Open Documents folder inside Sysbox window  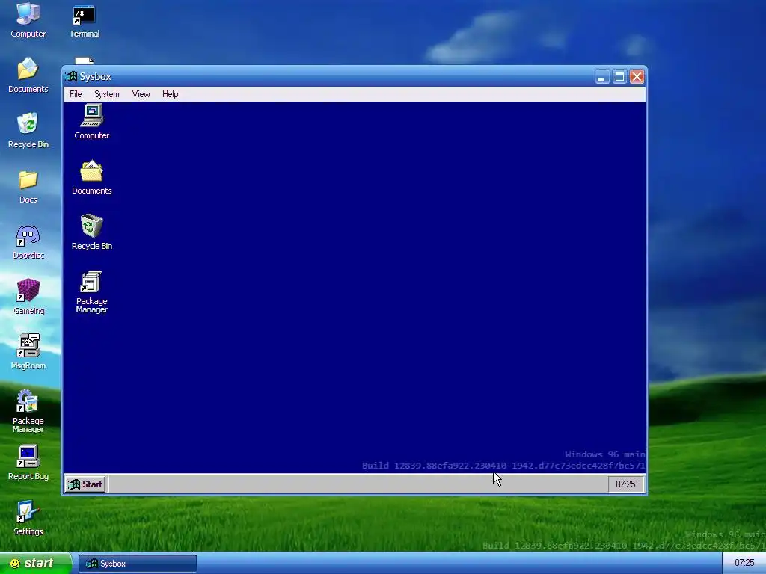click(x=92, y=178)
